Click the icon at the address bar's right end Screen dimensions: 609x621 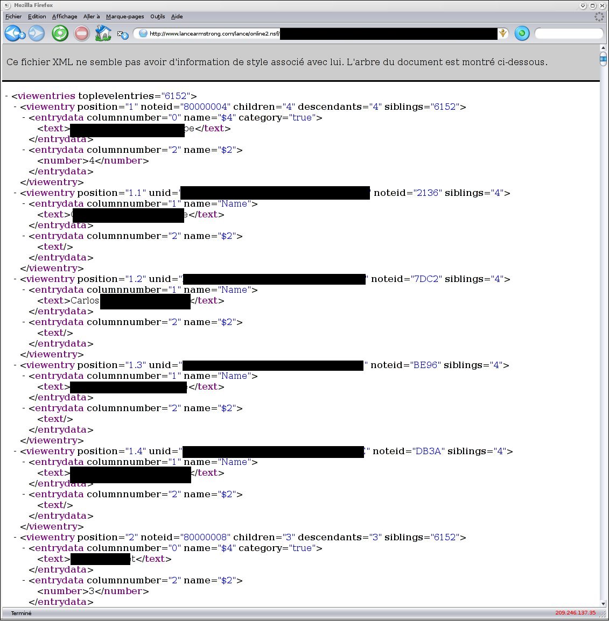pyautogui.click(x=503, y=33)
